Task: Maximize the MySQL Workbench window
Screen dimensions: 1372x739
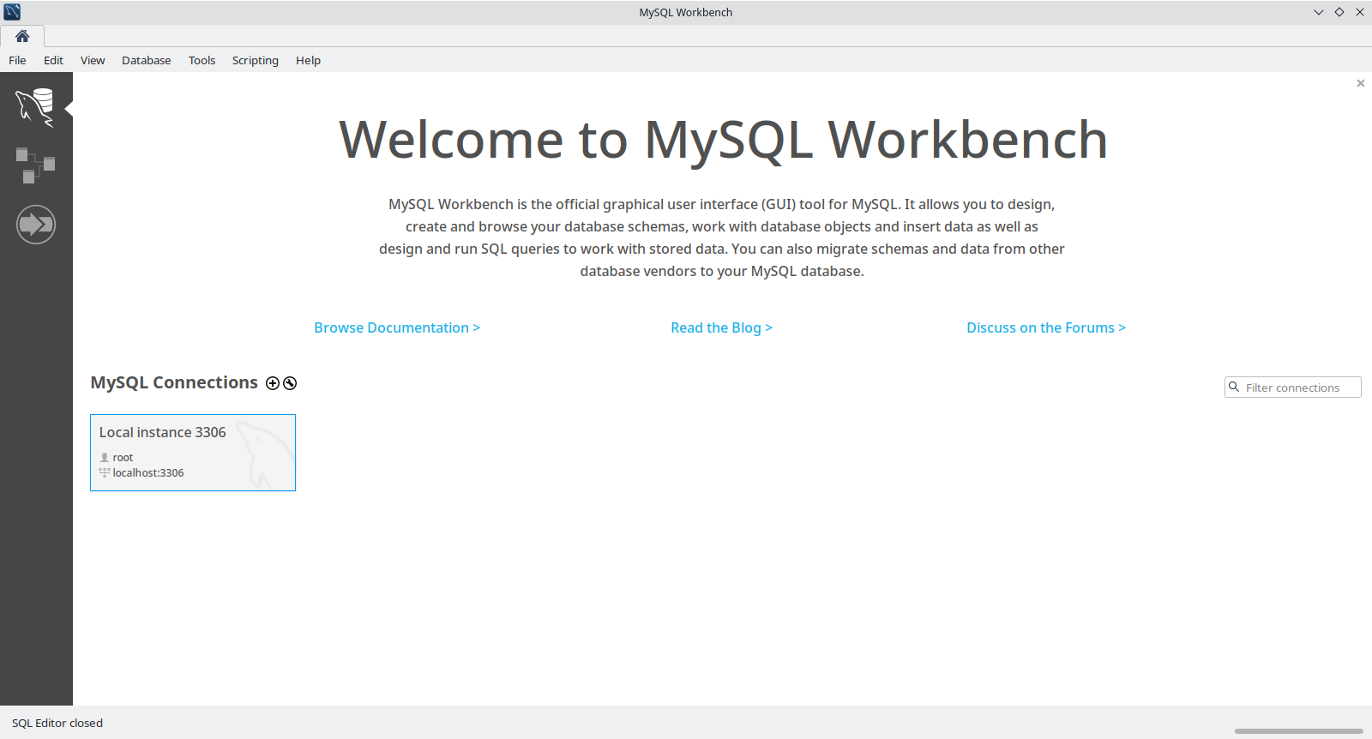Action: pos(1339,12)
